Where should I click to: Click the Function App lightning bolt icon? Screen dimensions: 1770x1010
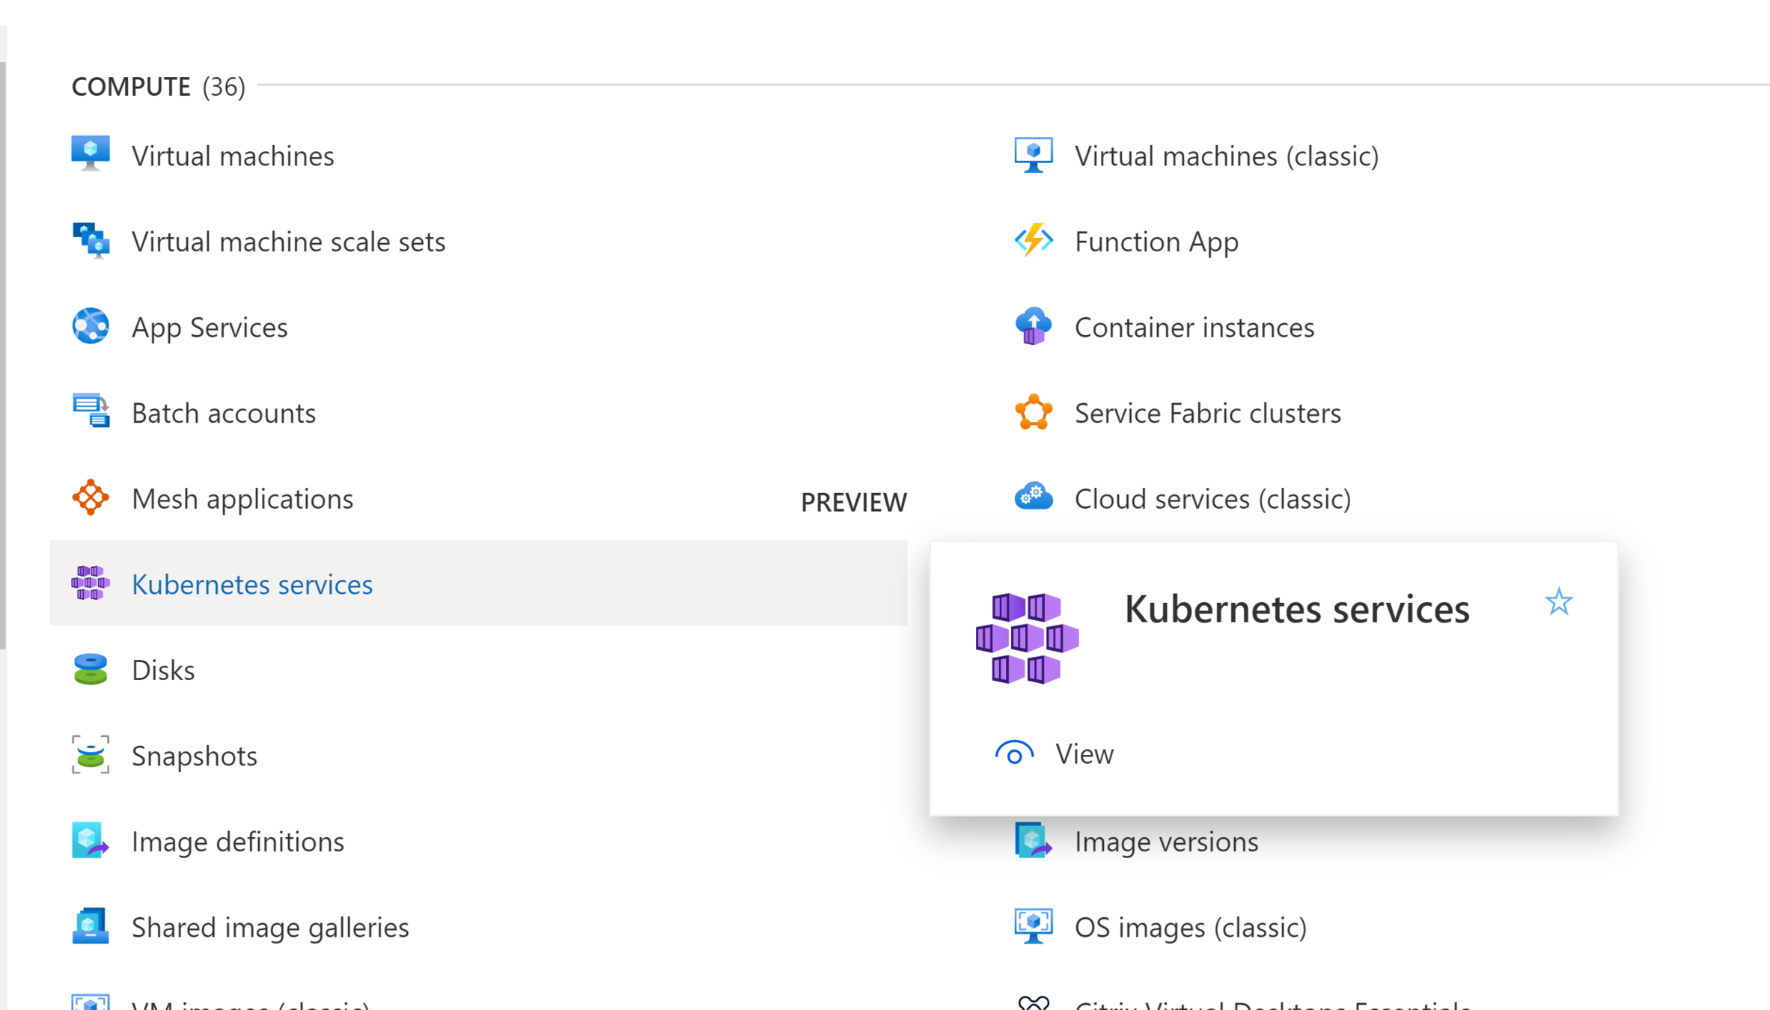[x=1034, y=241]
